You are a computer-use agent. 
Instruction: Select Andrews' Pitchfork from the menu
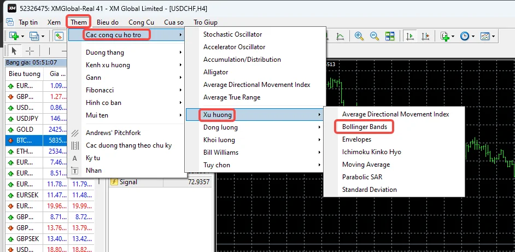click(x=126, y=133)
